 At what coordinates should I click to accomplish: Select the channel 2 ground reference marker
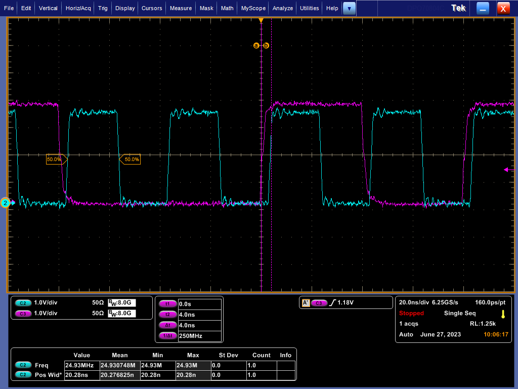click(x=6, y=203)
